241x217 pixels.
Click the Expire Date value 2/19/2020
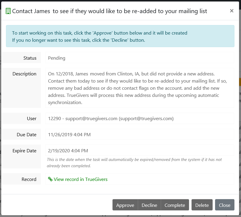click(68, 151)
